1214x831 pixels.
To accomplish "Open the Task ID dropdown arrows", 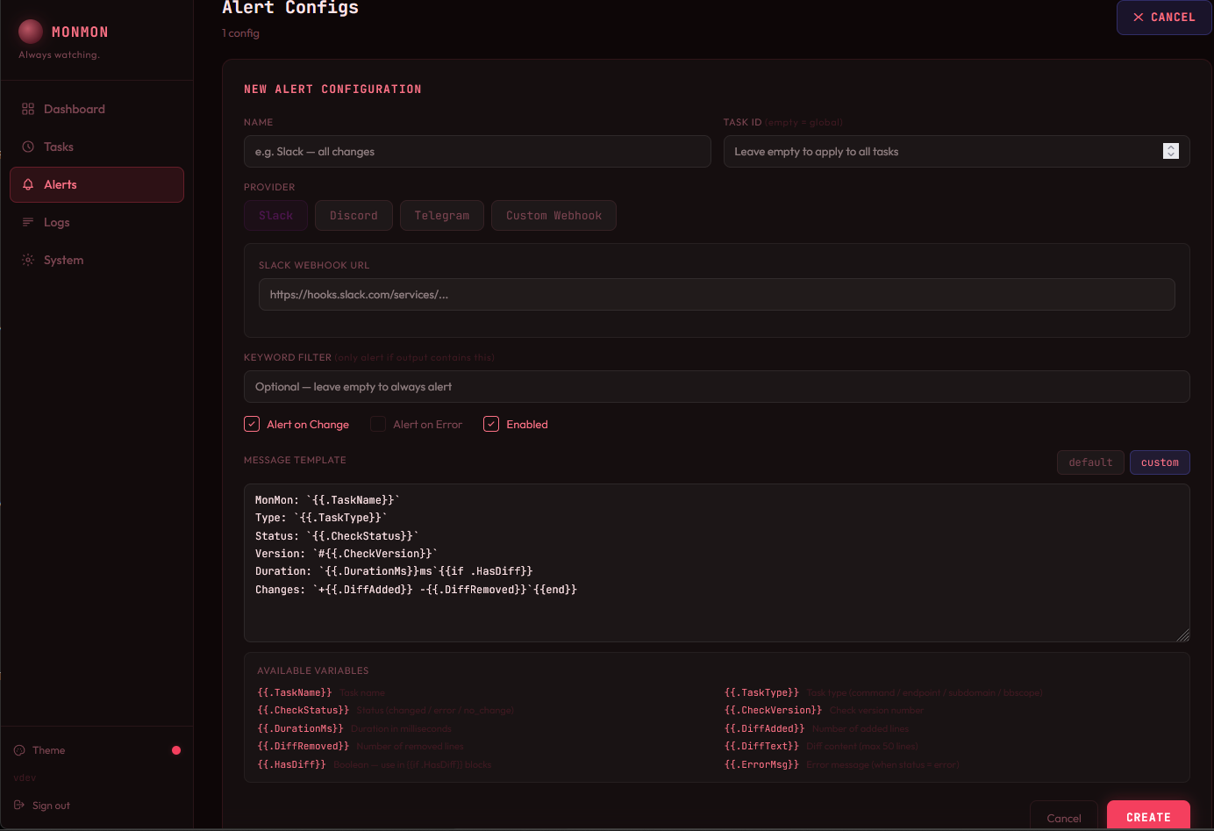I will pos(1170,151).
